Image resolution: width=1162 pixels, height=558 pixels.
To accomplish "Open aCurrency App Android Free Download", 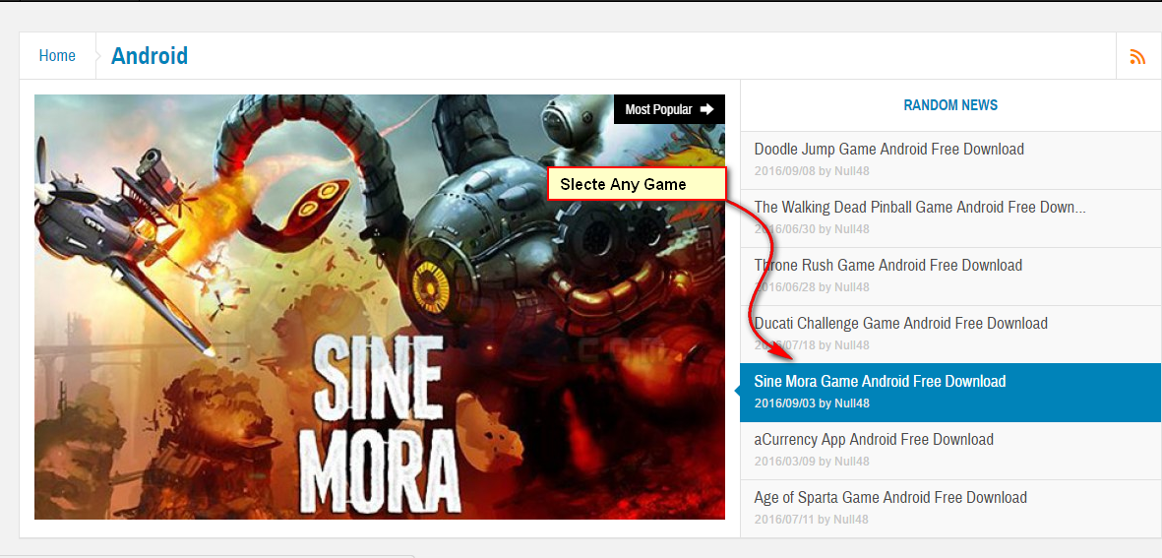I will 874,440.
